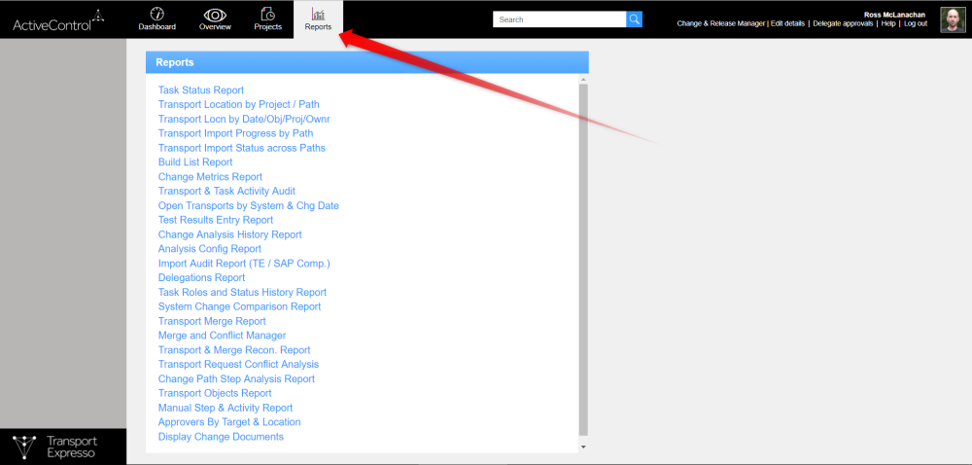Open System Change Comparison Report
Screen dimensions: 972x465
click(x=239, y=306)
